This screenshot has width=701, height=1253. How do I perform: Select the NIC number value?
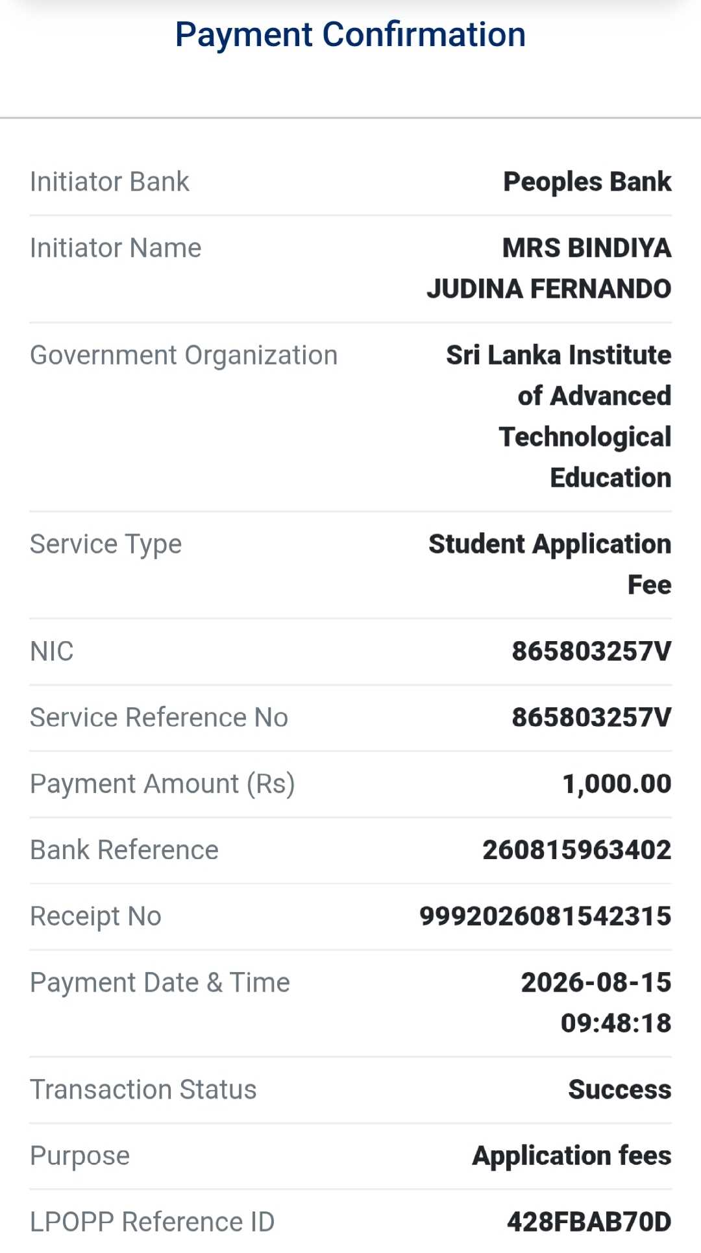coord(591,651)
